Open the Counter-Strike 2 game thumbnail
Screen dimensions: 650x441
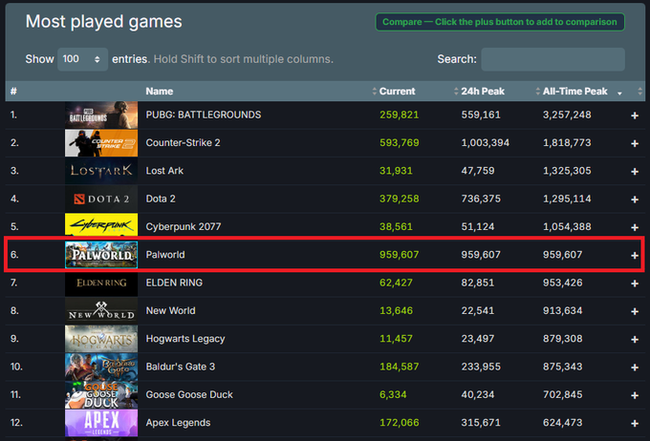click(101, 143)
